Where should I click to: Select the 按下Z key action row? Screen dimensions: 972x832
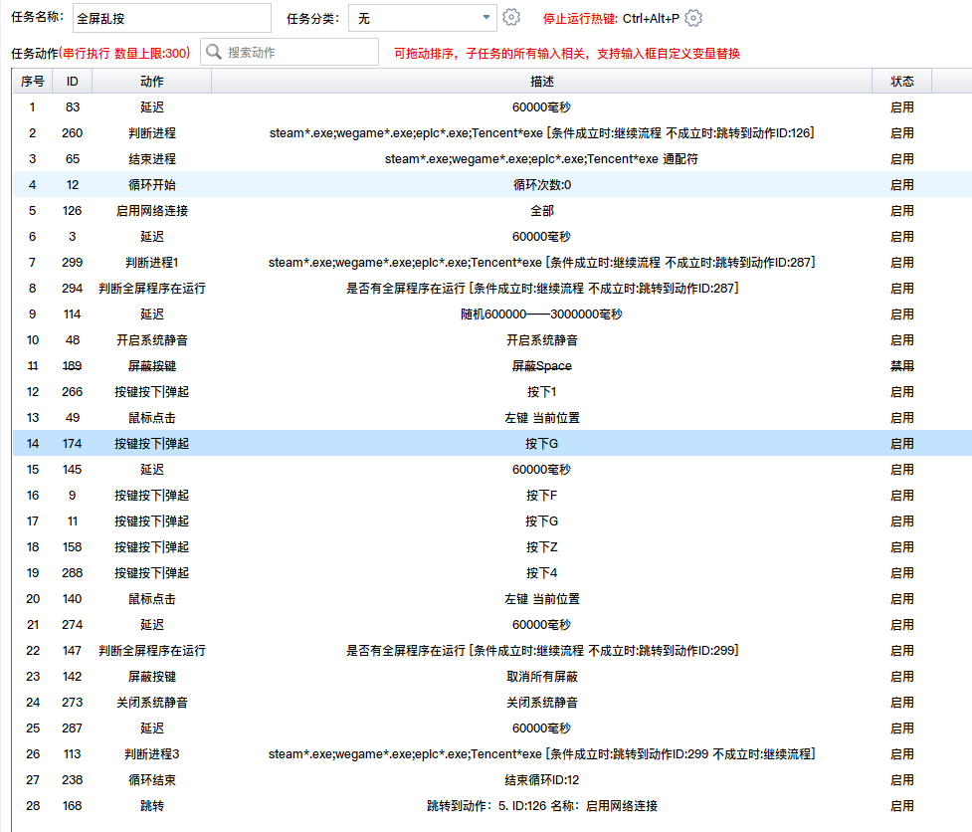pyautogui.click(x=541, y=547)
